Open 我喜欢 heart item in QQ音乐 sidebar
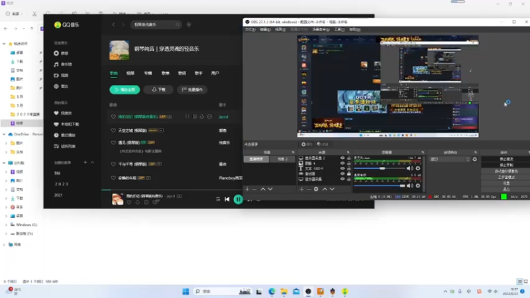 pyautogui.click(x=63, y=113)
